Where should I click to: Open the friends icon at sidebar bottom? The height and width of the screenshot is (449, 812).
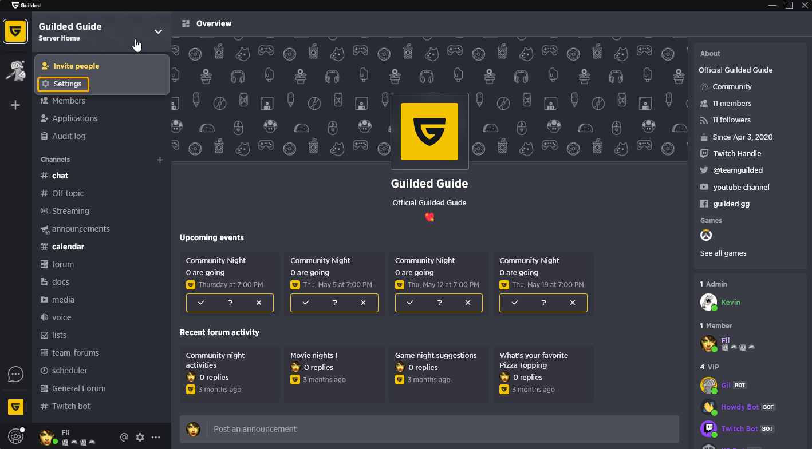(15, 437)
